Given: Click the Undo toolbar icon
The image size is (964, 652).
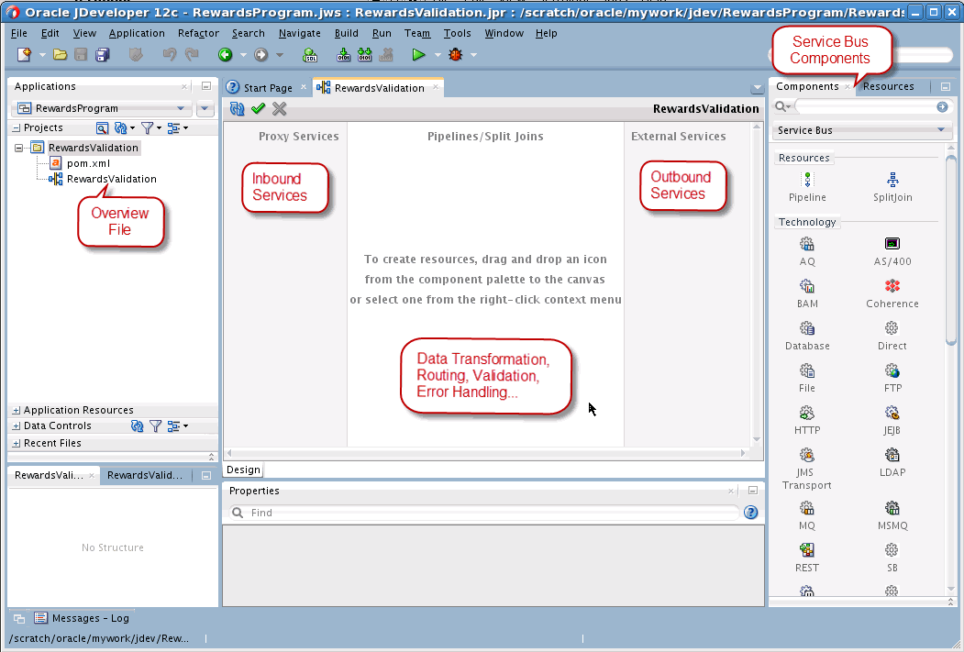Looking at the screenshot, I should (x=170, y=55).
